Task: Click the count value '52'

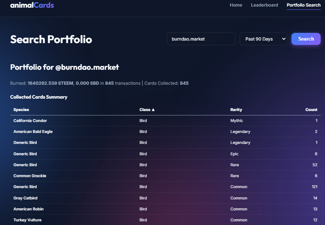Action: tap(315, 165)
